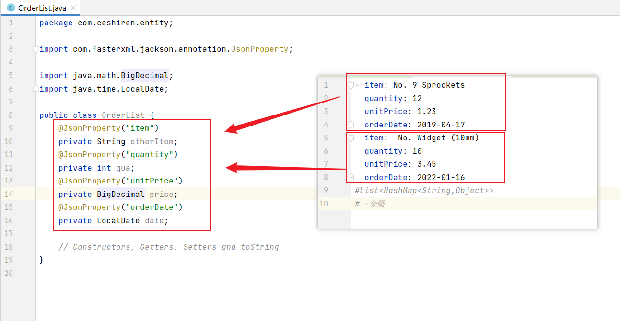620x321 pixels.
Task: Collapse the YAML 'No. 9 Sprockets' item block
Action: pos(351,85)
